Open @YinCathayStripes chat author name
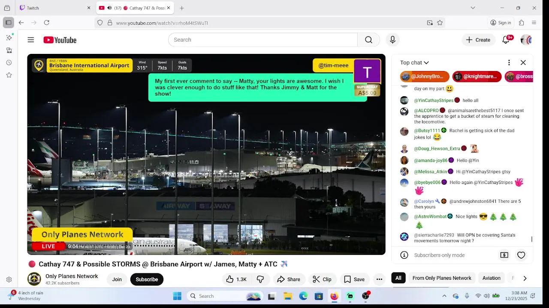The height and width of the screenshot is (308, 549). click(434, 101)
